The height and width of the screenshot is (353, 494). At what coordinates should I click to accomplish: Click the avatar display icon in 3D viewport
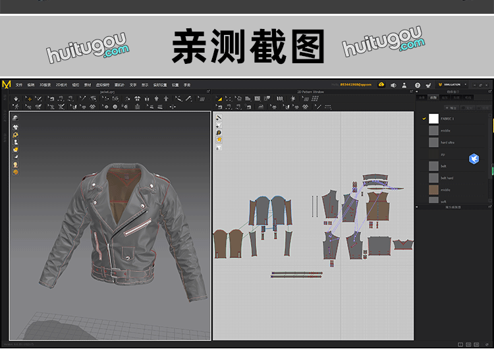click(x=15, y=142)
